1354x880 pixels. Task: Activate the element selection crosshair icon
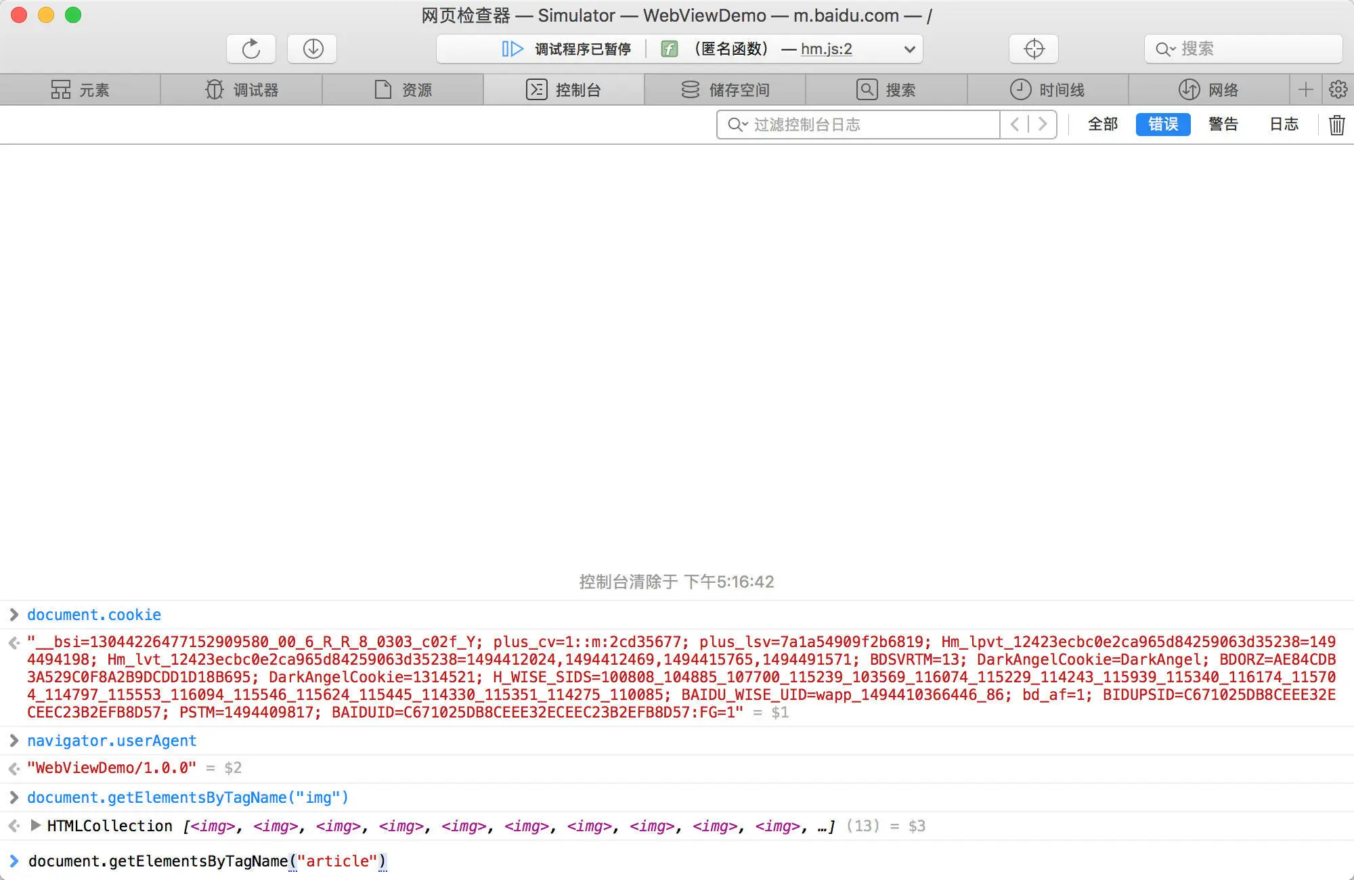1034,49
